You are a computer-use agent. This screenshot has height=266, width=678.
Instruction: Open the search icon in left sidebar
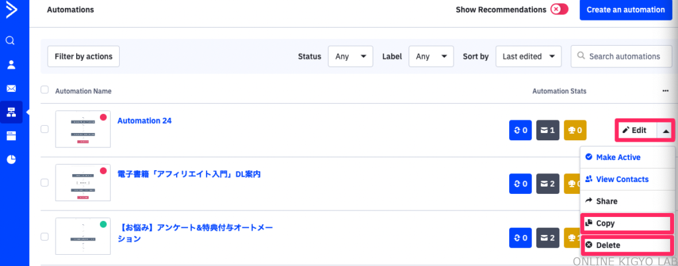(x=11, y=41)
